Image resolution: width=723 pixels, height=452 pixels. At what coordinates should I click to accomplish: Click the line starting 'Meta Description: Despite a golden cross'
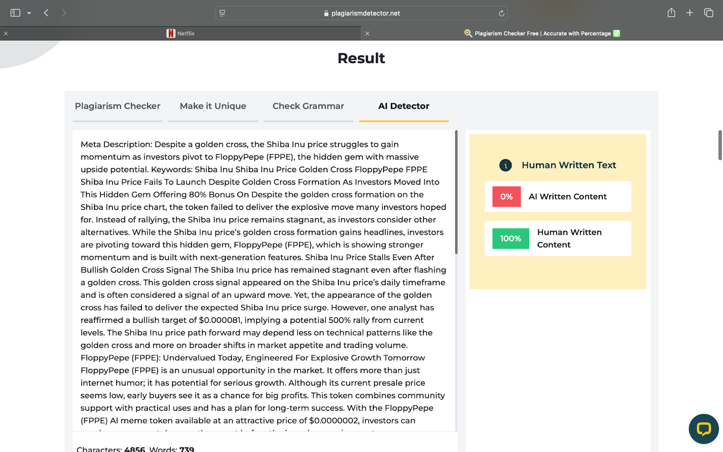pos(239,144)
